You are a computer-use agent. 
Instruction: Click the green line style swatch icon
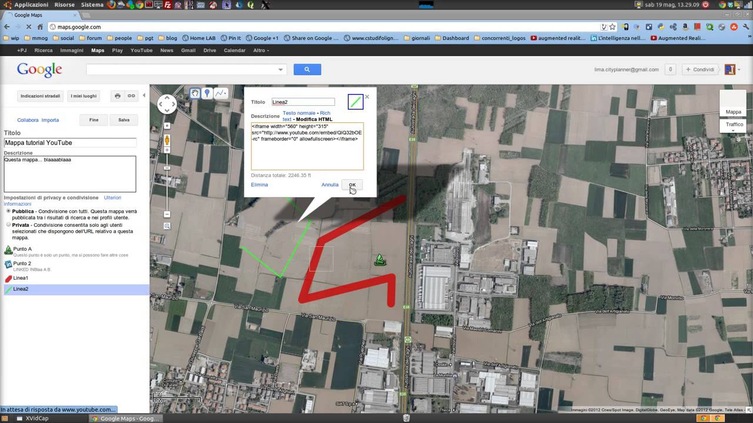(355, 102)
